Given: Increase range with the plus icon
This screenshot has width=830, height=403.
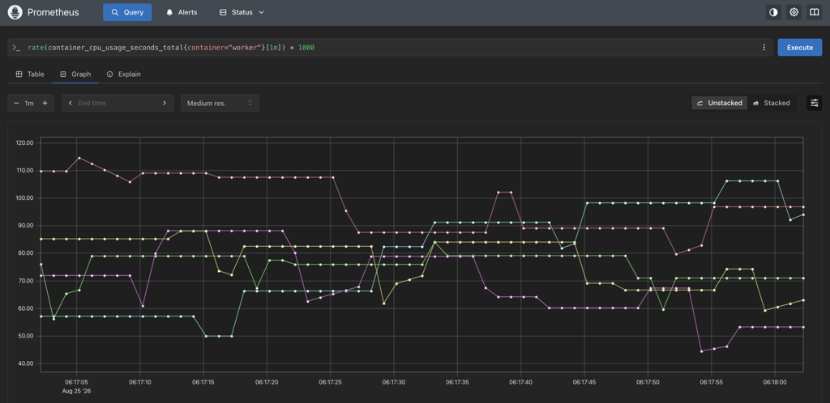Looking at the screenshot, I should [x=45, y=103].
